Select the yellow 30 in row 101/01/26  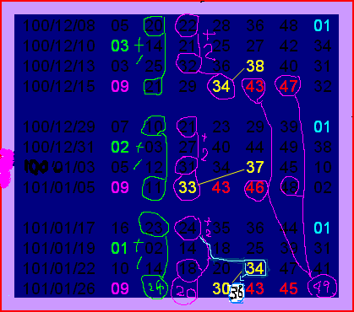point(221,288)
